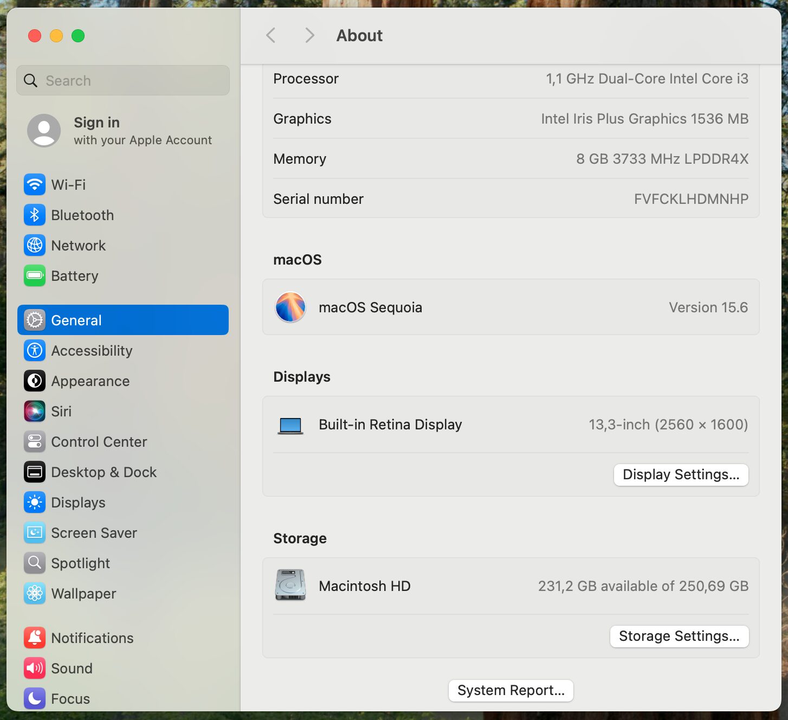The image size is (788, 720).
Task: Open the System Report button
Action: [x=511, y=691]
